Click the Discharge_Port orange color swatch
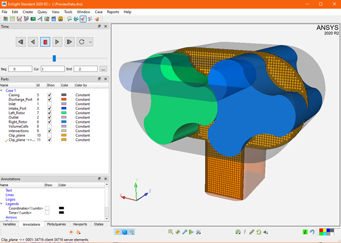Viewport: 341px width, 243px height. (64, 99)
